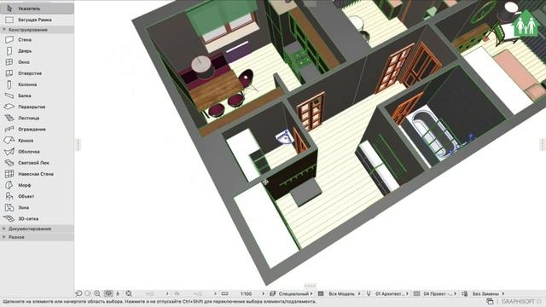The width and height of the screenshot is (546, 307).
Task: Select the Окно (Window) tool
Action: click(37, 62)
